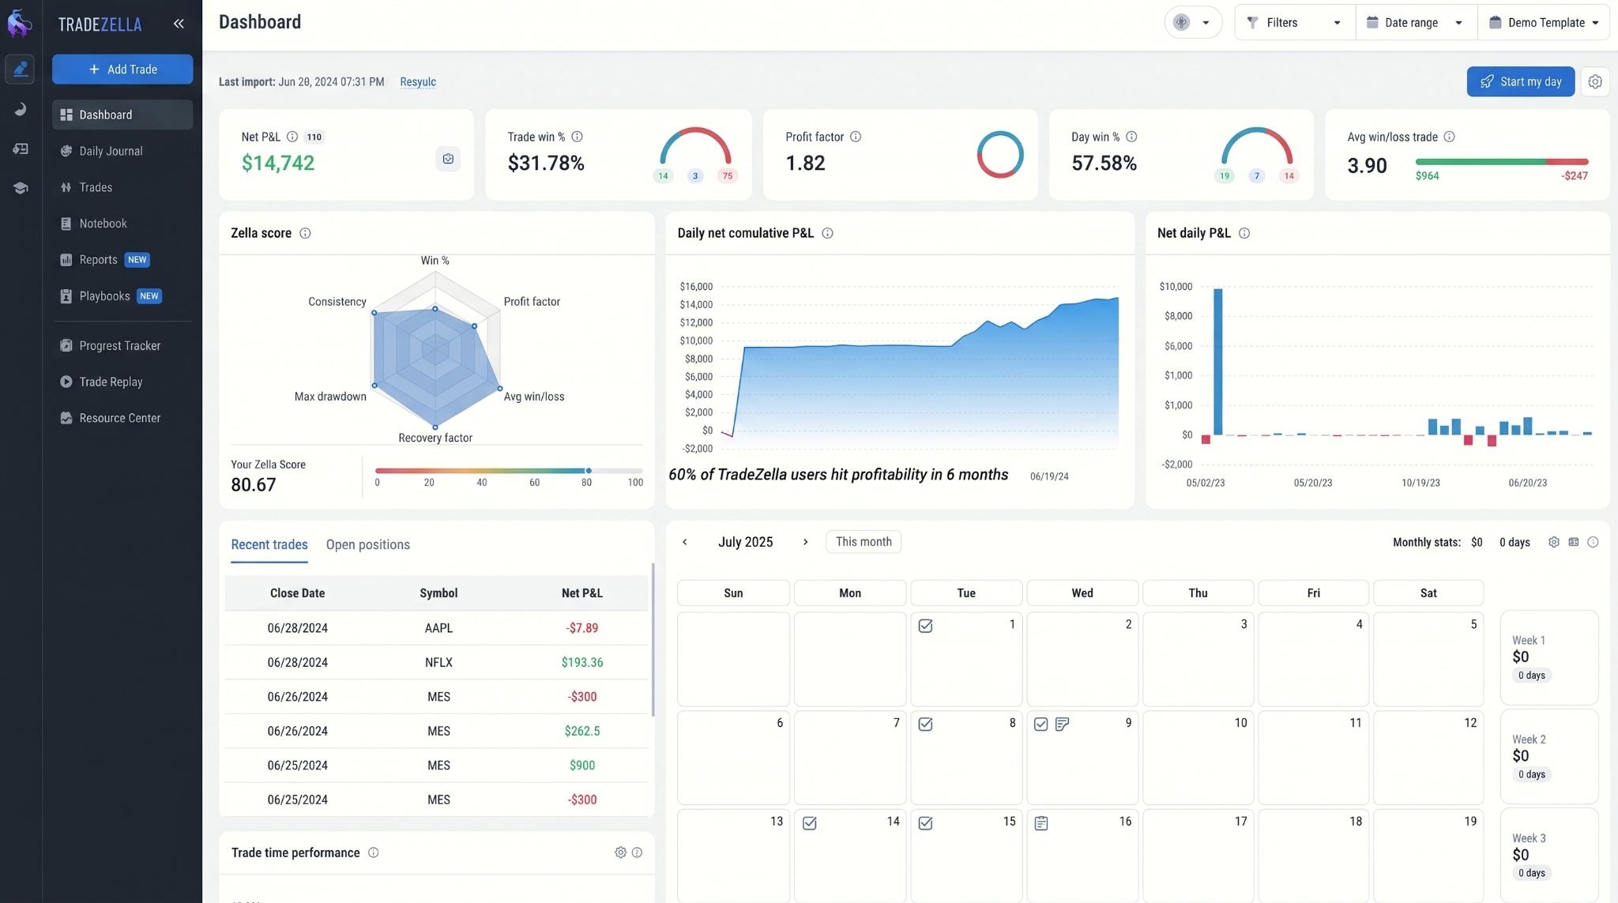Click the TradeZella unicorn logo
Screen dimensions: 1618x903
point(20,23)
